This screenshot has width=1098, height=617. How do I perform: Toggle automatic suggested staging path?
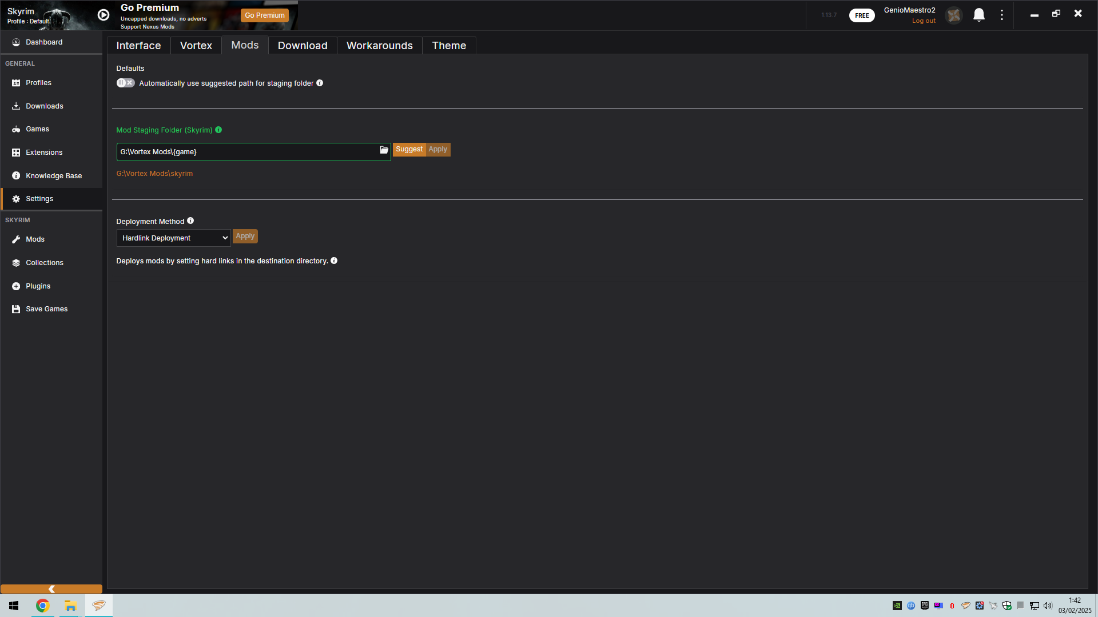(x=125, y=83)
